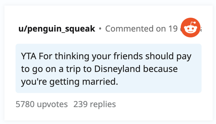Click the orange Reddit Snoo logo
Image resolution: width=216 pixels, height=124 pixels.
(x=190, y=27)
